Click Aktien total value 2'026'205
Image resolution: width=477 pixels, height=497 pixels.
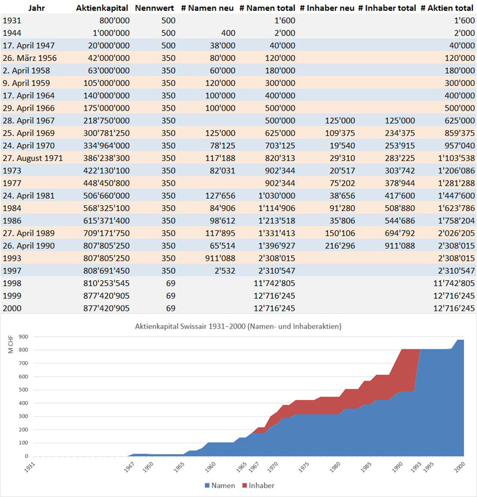click(x=456, y=233)
